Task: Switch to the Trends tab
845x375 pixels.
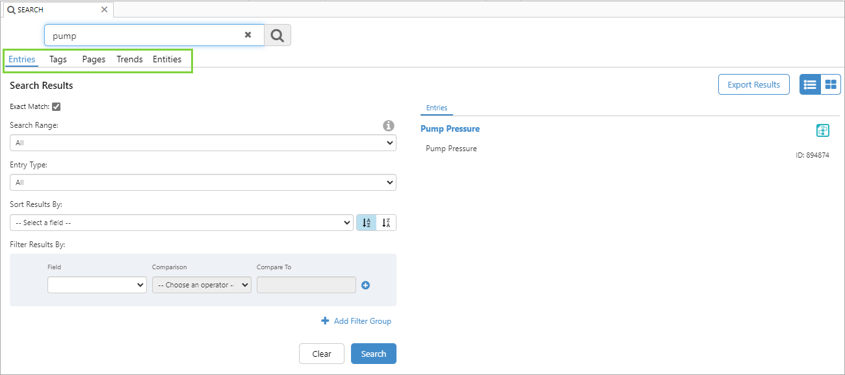Action: [129, 59]
